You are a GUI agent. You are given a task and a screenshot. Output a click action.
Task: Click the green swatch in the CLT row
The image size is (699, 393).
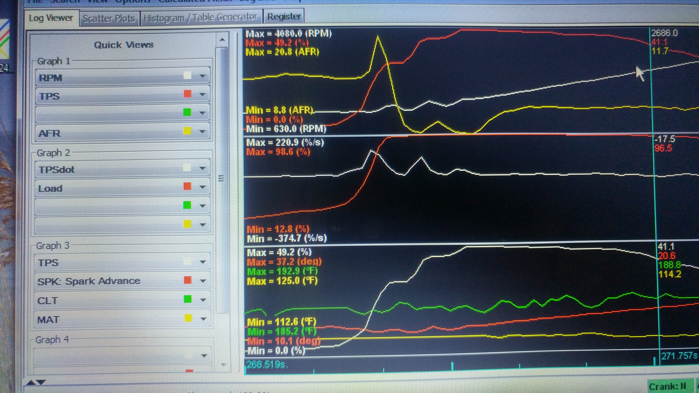(187, 299)
